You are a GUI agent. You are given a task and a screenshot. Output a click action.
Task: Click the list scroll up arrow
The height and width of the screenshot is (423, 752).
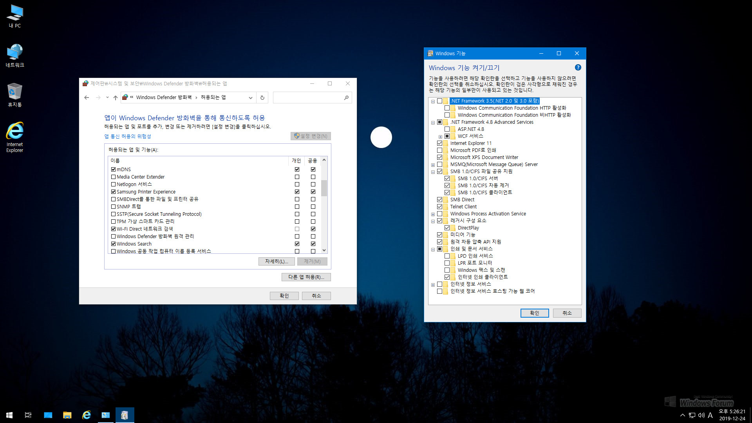(324, 160)
